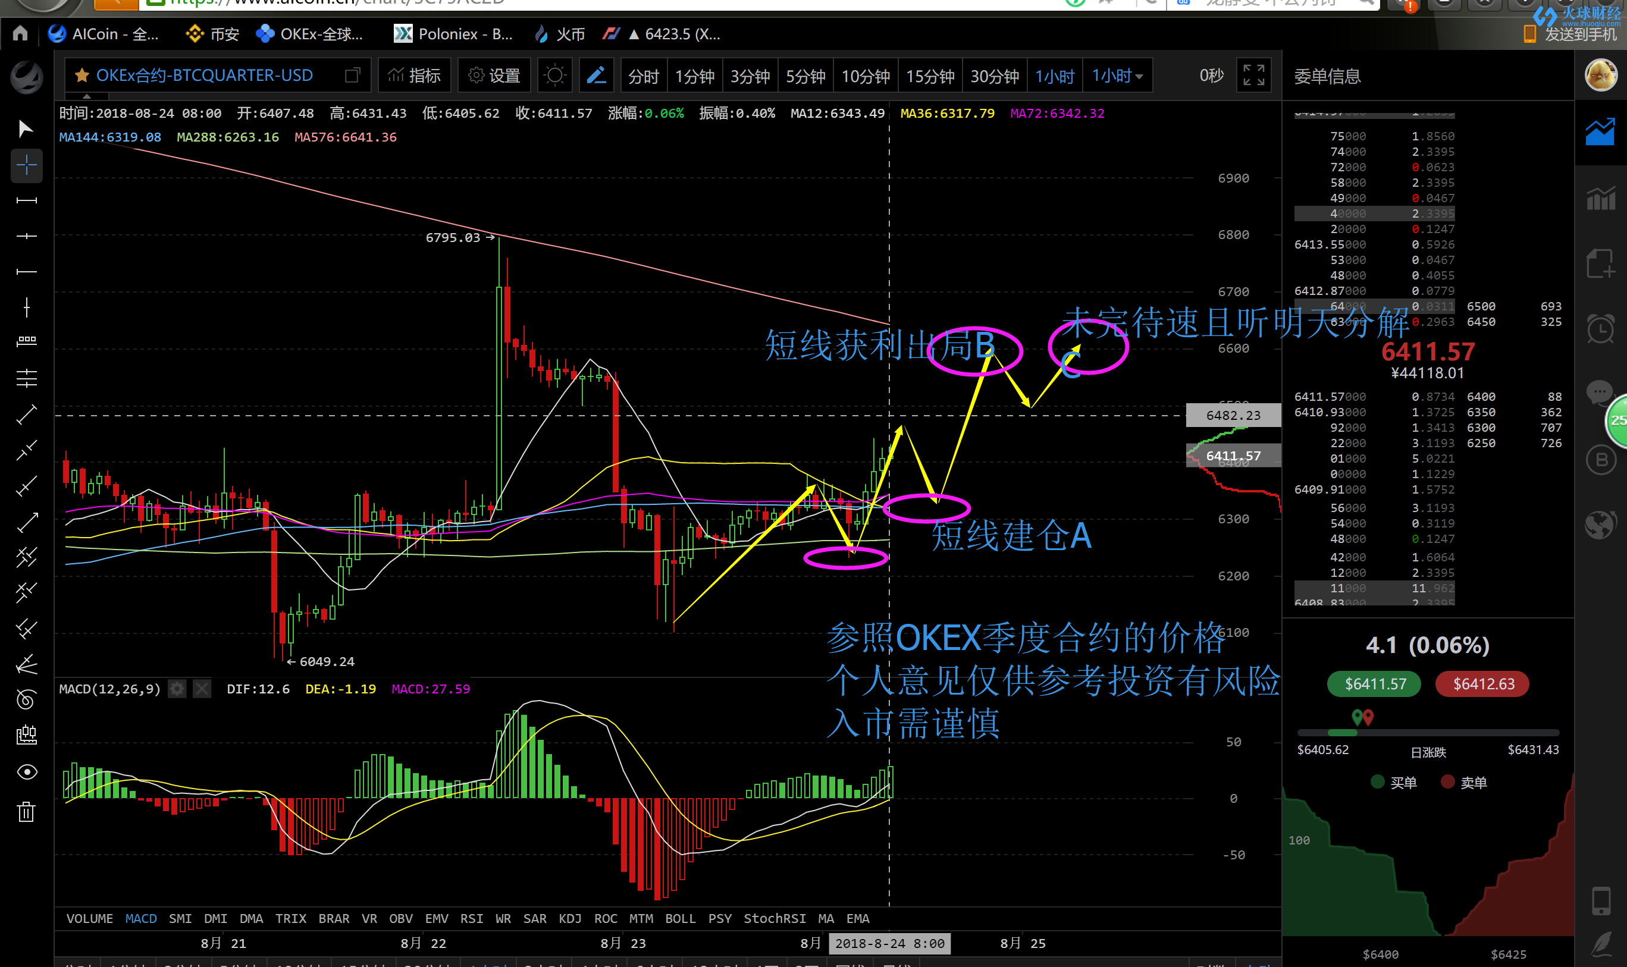Click the green $6411.57 buy price button

[x=1375, y=683]
